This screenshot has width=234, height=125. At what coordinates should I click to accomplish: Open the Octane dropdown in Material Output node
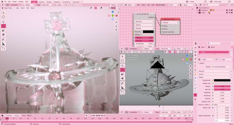(170, 23)
